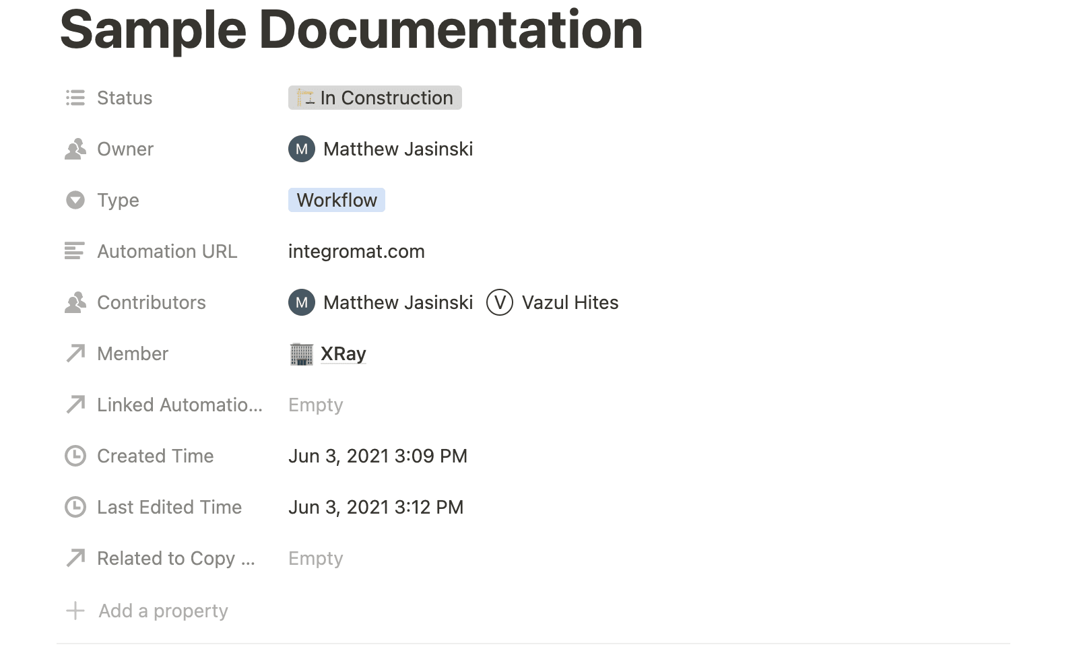The height and width of the screenshot is (653, 1077).
Task: Open the Linked Automation property label menu
Action: 179,405
